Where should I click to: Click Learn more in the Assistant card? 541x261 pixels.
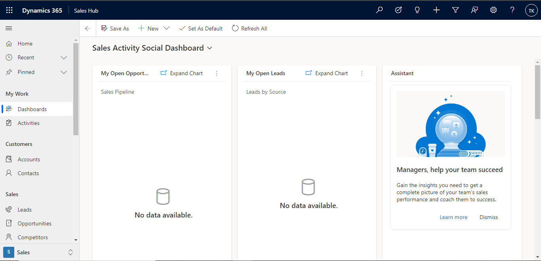453,217
